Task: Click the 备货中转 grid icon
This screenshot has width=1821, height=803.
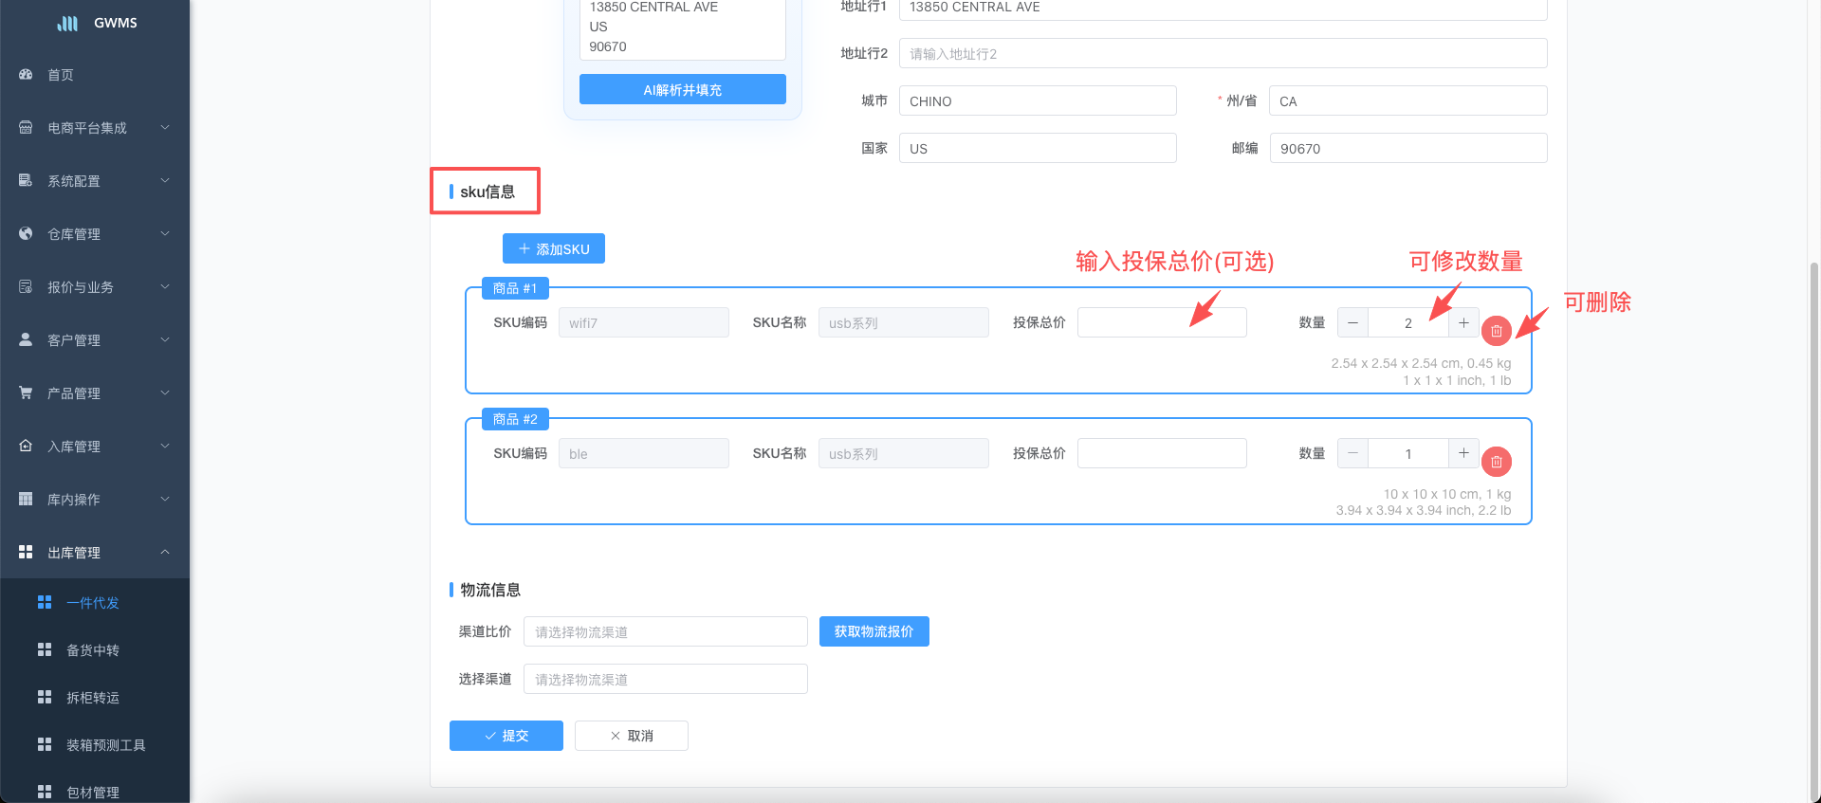Action: [45, 649]
